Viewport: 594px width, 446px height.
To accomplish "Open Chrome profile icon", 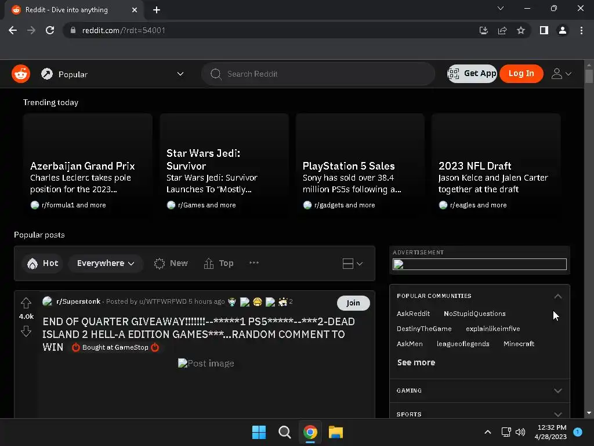I will [x=563, y=30].
